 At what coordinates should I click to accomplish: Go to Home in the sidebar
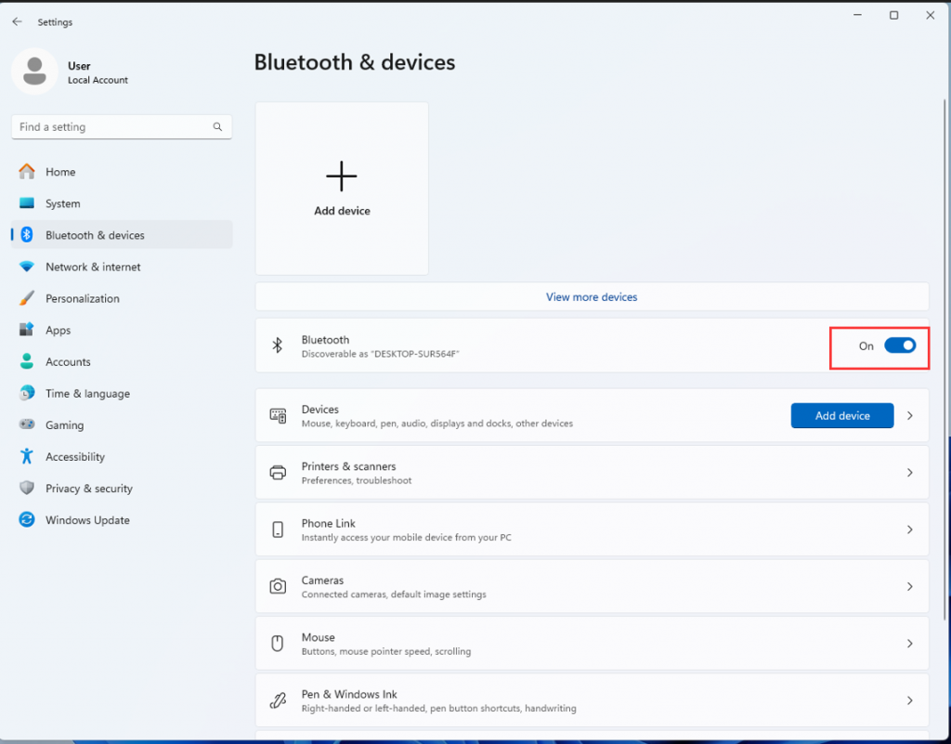tap(122, 172)
